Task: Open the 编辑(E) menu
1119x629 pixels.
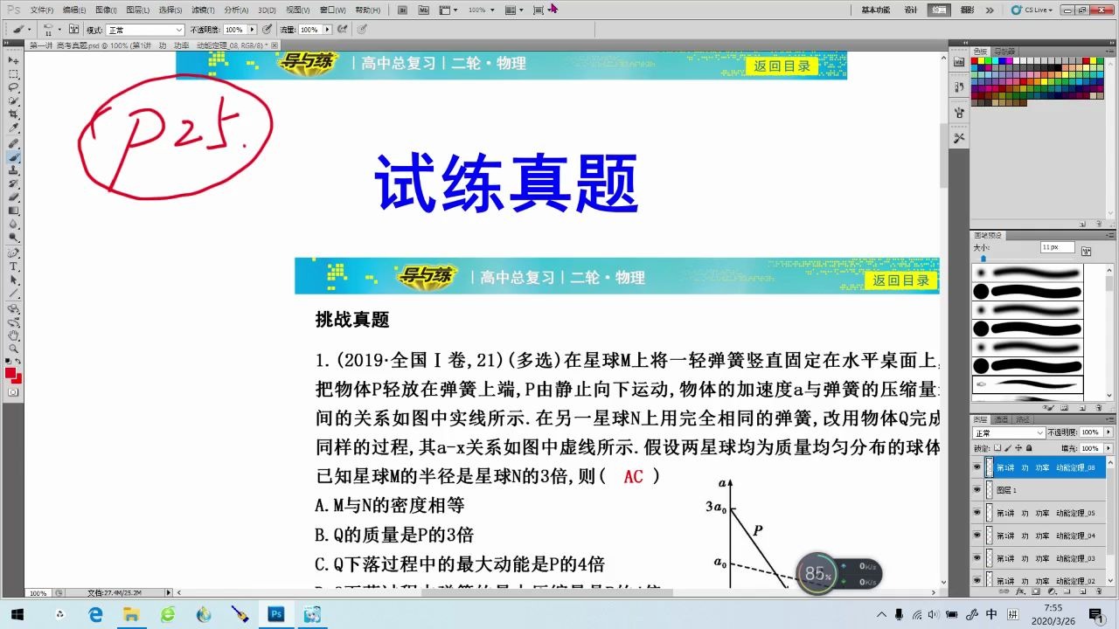Action: click(x=73, y=10)
